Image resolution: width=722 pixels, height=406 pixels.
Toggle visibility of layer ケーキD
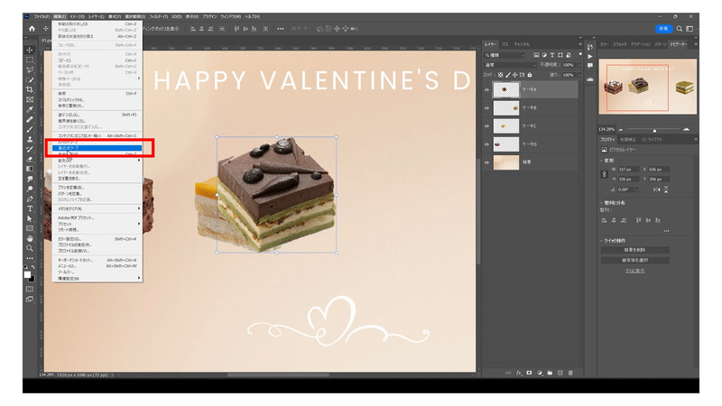(x=486, y=144)
